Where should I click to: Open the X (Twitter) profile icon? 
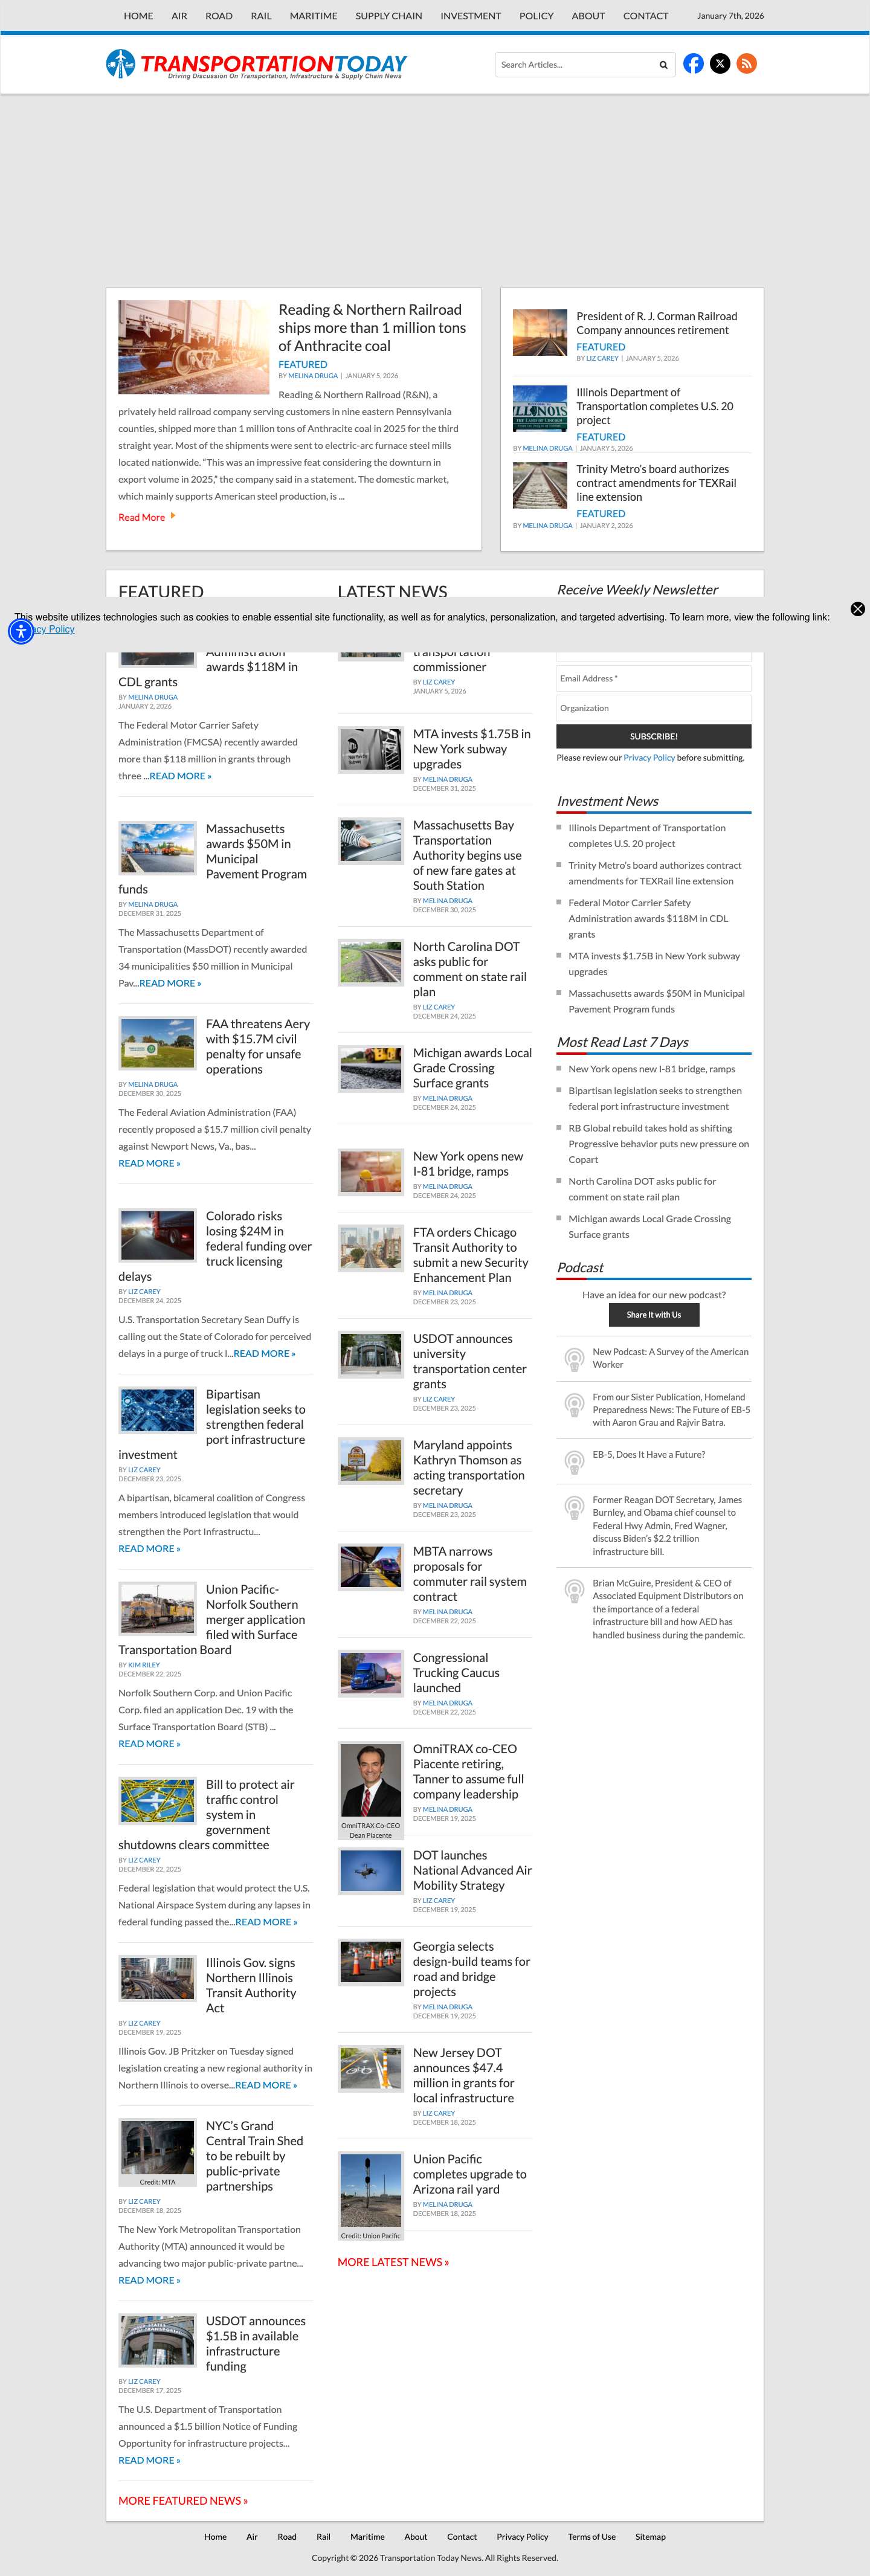720,64
